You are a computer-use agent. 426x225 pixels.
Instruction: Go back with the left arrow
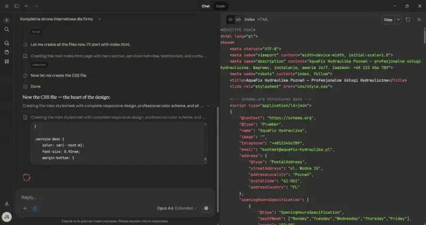click(27, 6)
